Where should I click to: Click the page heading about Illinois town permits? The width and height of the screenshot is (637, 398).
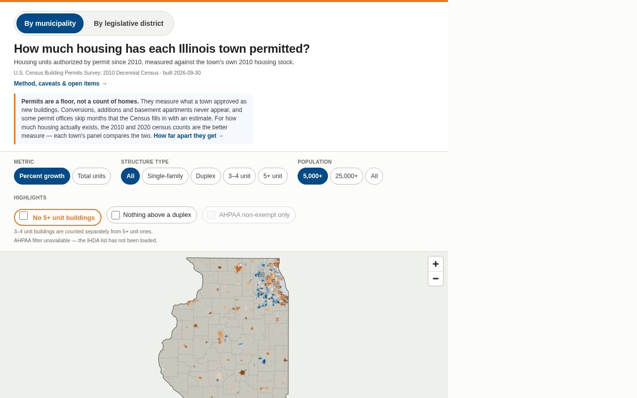pyautogui.click(x=162, y=49)
